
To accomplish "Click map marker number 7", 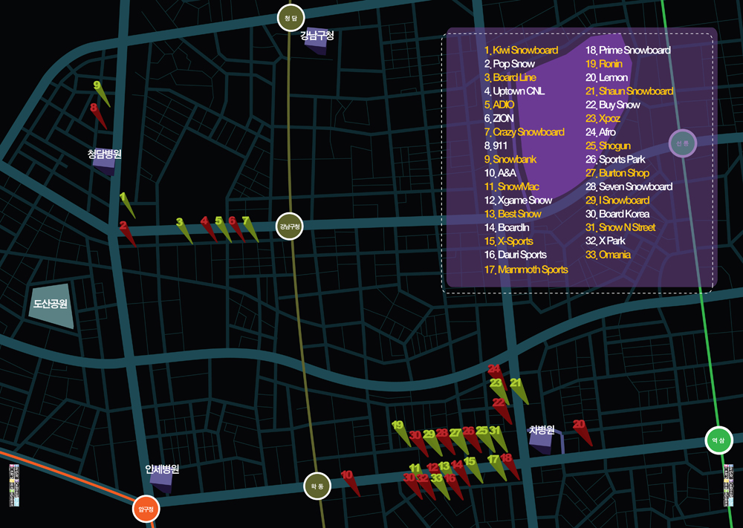I will pyautogui.click(x=250, y=229).
